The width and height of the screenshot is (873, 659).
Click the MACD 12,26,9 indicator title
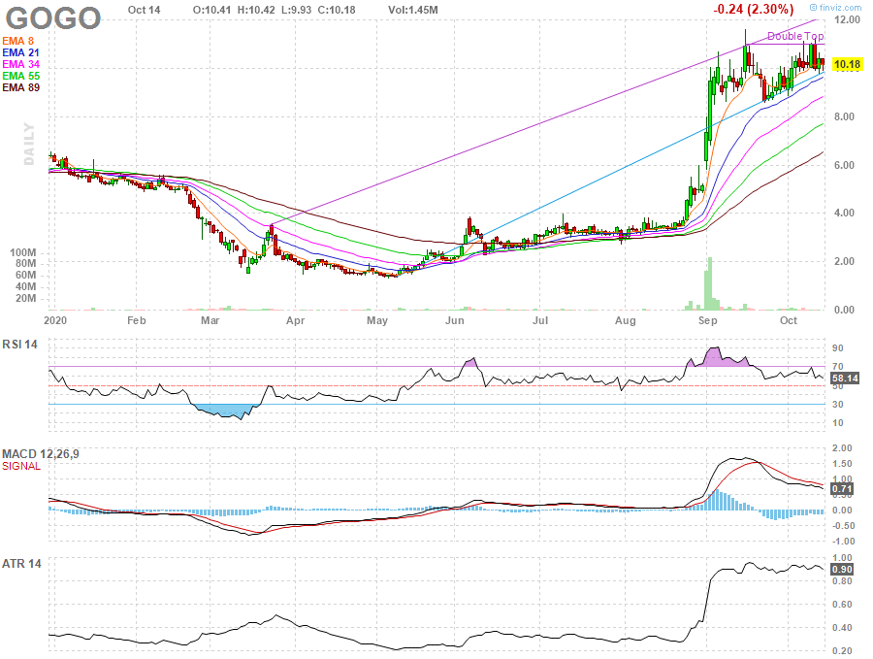click(40, 454)
